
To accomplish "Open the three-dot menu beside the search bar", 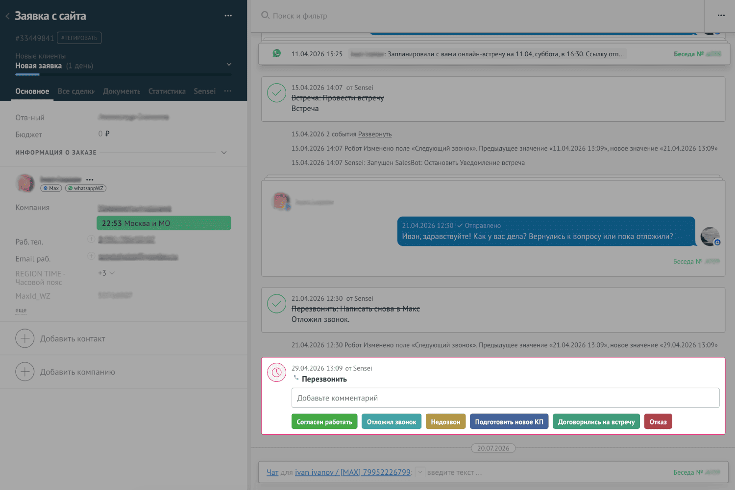I will coord(721,16).
